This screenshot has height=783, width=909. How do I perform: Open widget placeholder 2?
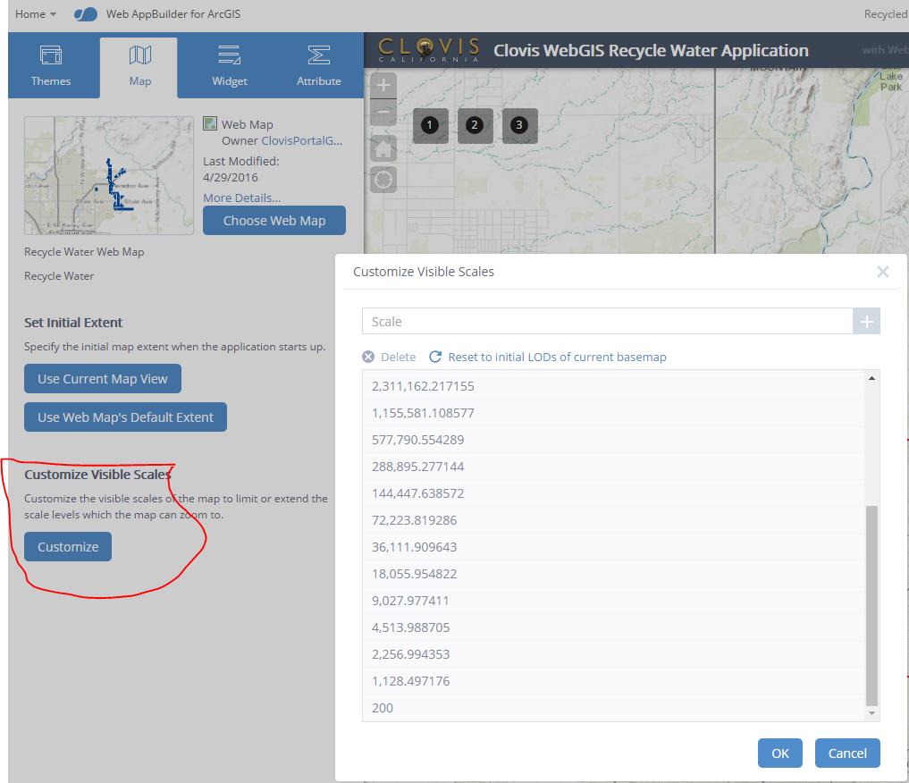[475, 125]
